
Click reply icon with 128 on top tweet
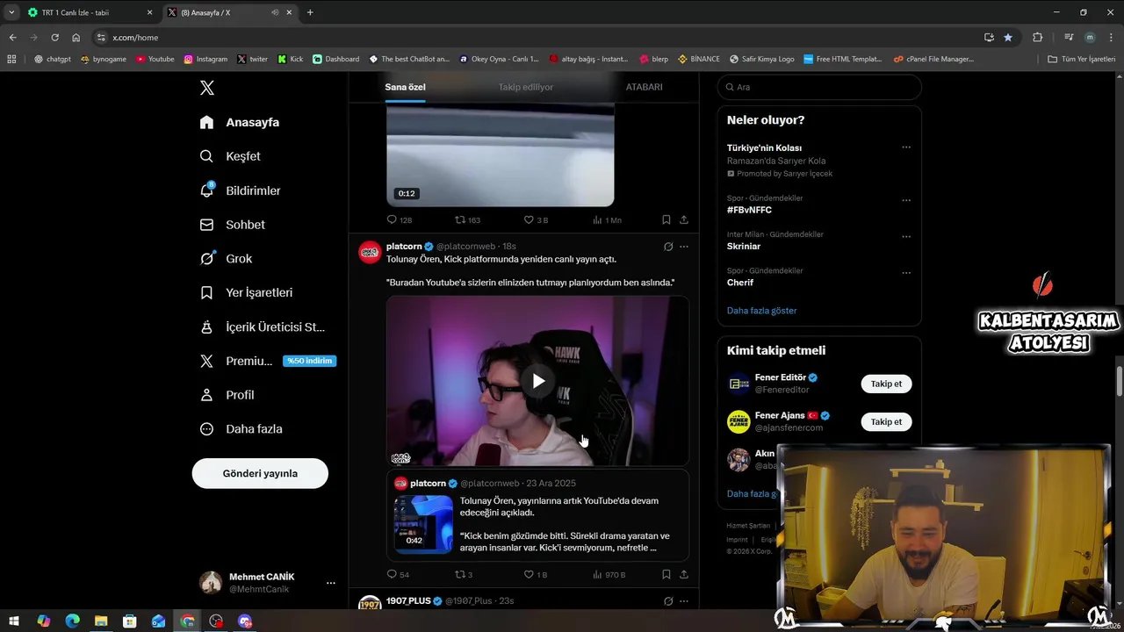click(393, 220)
